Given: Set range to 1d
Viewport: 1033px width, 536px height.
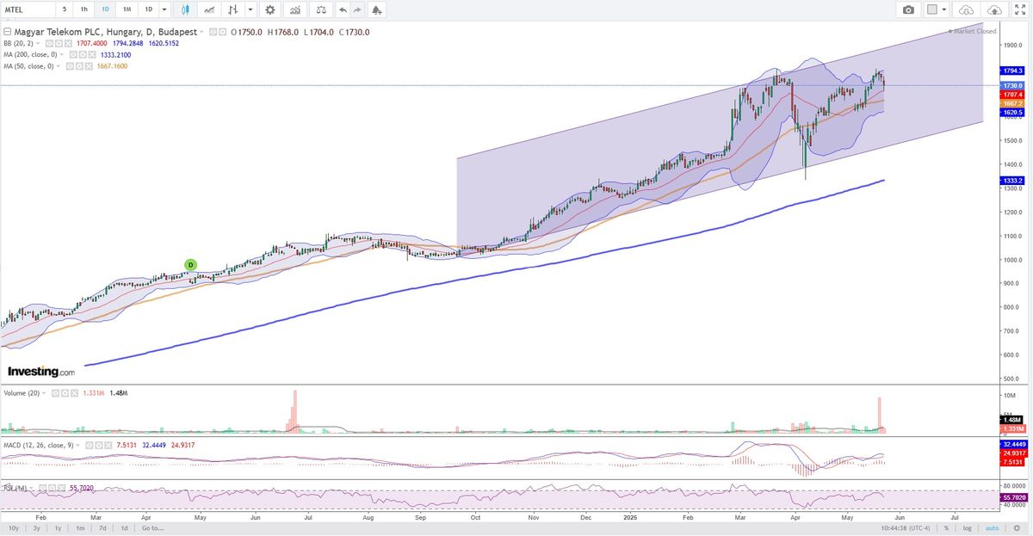Looking at the screenshot, I should (125, 528).
